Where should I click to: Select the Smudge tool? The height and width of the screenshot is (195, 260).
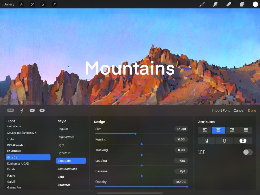[x=216, y=4]
